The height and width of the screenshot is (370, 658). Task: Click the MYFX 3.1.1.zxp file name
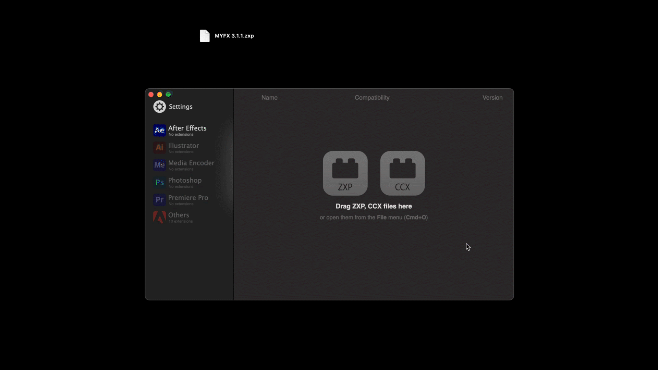[x=234, y=36]
